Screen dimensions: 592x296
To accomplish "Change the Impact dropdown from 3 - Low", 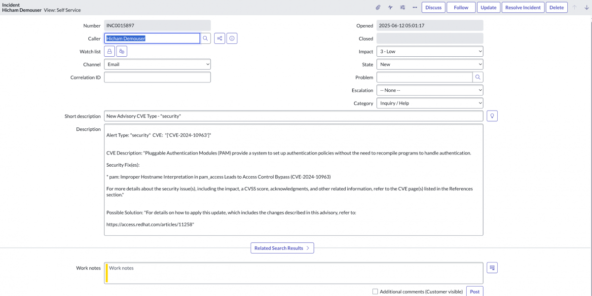I will 429,51.
